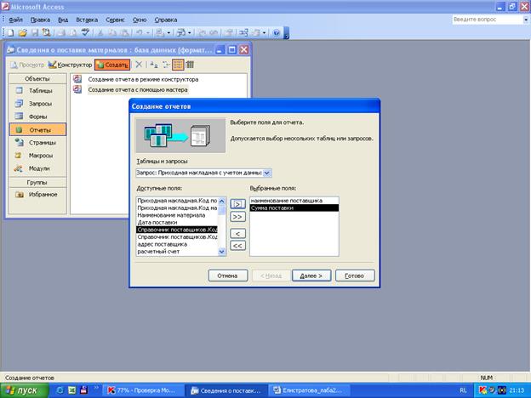The width and height of the screenshot is (531, 398).
Task: Click the Создать button in database window
Action: 112,65
